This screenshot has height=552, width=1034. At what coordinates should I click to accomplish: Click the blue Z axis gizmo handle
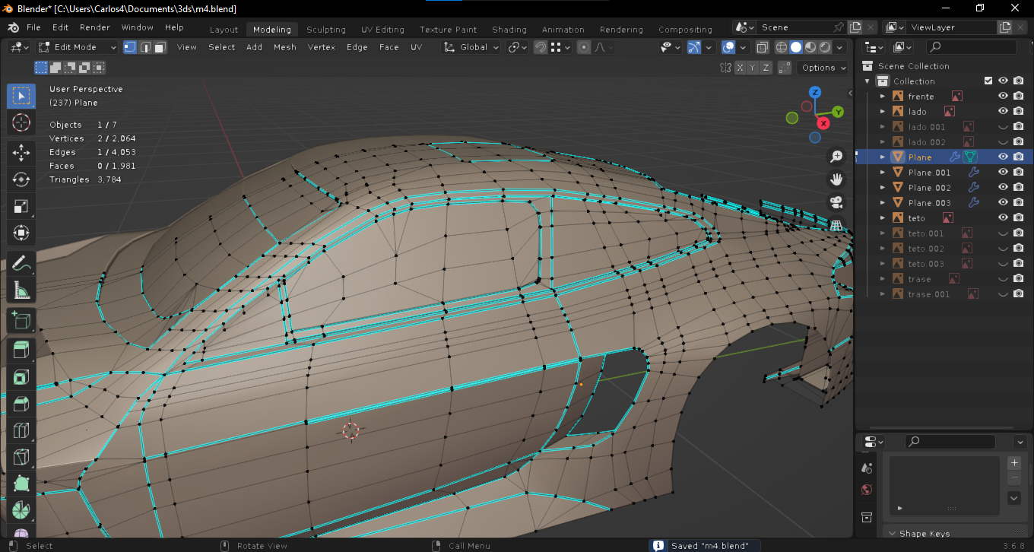pyautogui.click(x=814, y=93)
